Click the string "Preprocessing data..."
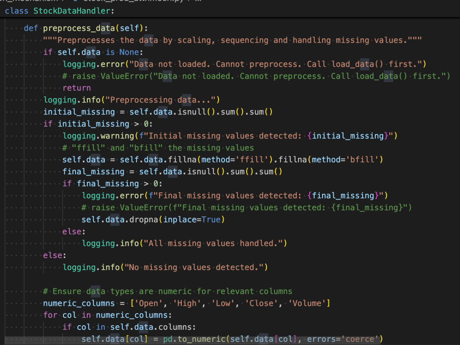Viewport: 460px width, 345px height. point(161,100)
